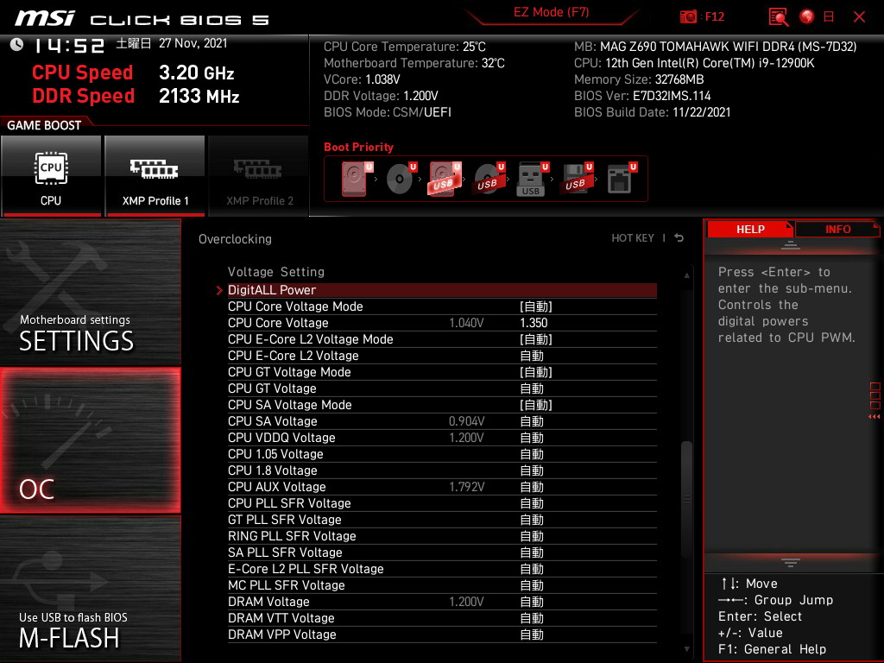884x663 pixels.
Task: Select the CPU SA Voltage row
Action: [442, 421]
